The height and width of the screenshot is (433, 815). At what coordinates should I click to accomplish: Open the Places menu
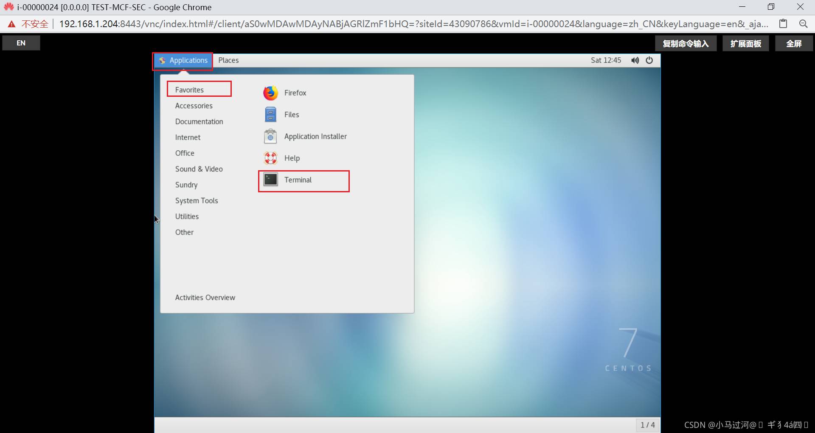tap(228, 60)
